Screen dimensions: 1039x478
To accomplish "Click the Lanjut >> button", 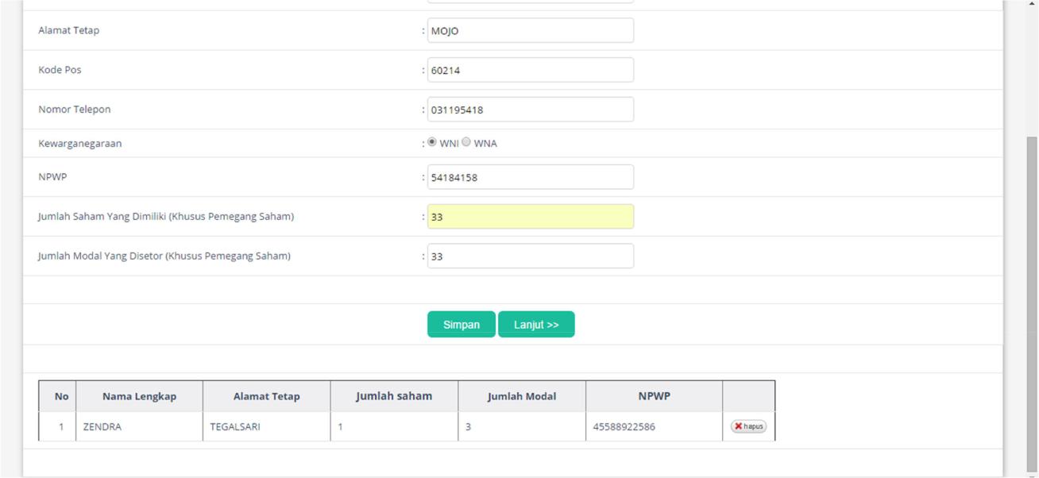I will tap(536, 324).
